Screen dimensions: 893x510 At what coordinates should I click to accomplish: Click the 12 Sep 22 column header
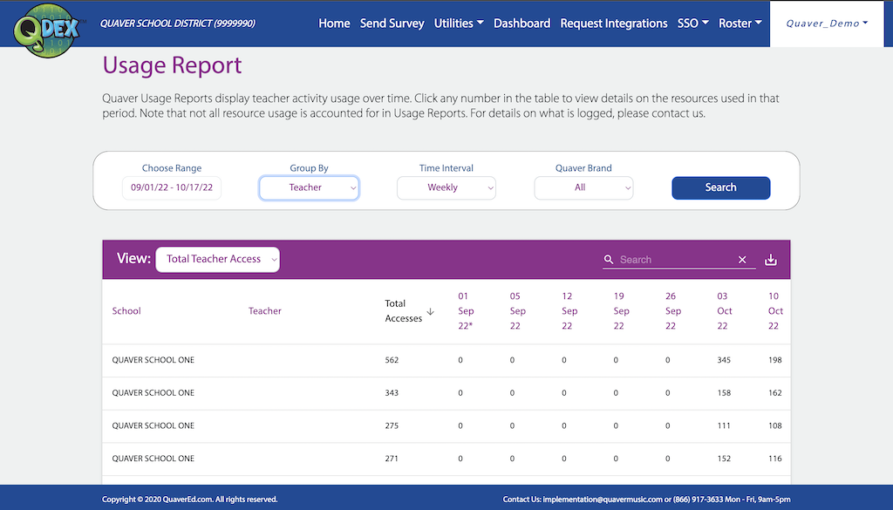[x=569, y=310]
